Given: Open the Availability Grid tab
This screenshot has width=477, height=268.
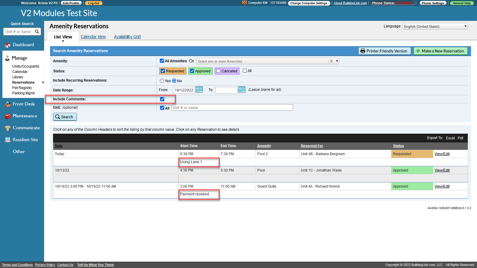Looking at the screenshot, I should coord(127,36).
